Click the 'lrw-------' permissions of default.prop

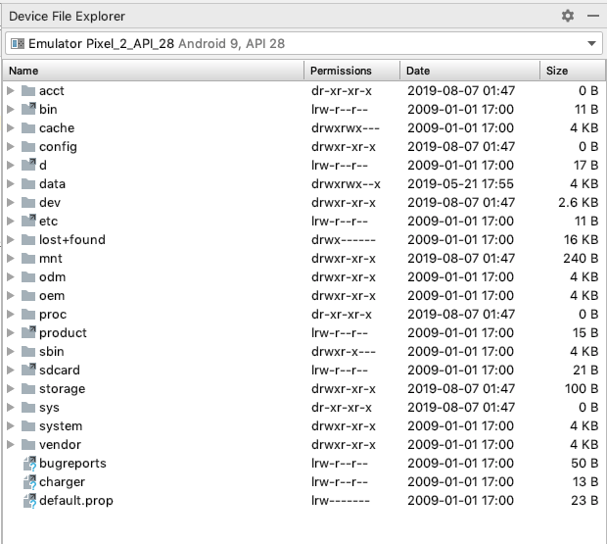[341, 500]
